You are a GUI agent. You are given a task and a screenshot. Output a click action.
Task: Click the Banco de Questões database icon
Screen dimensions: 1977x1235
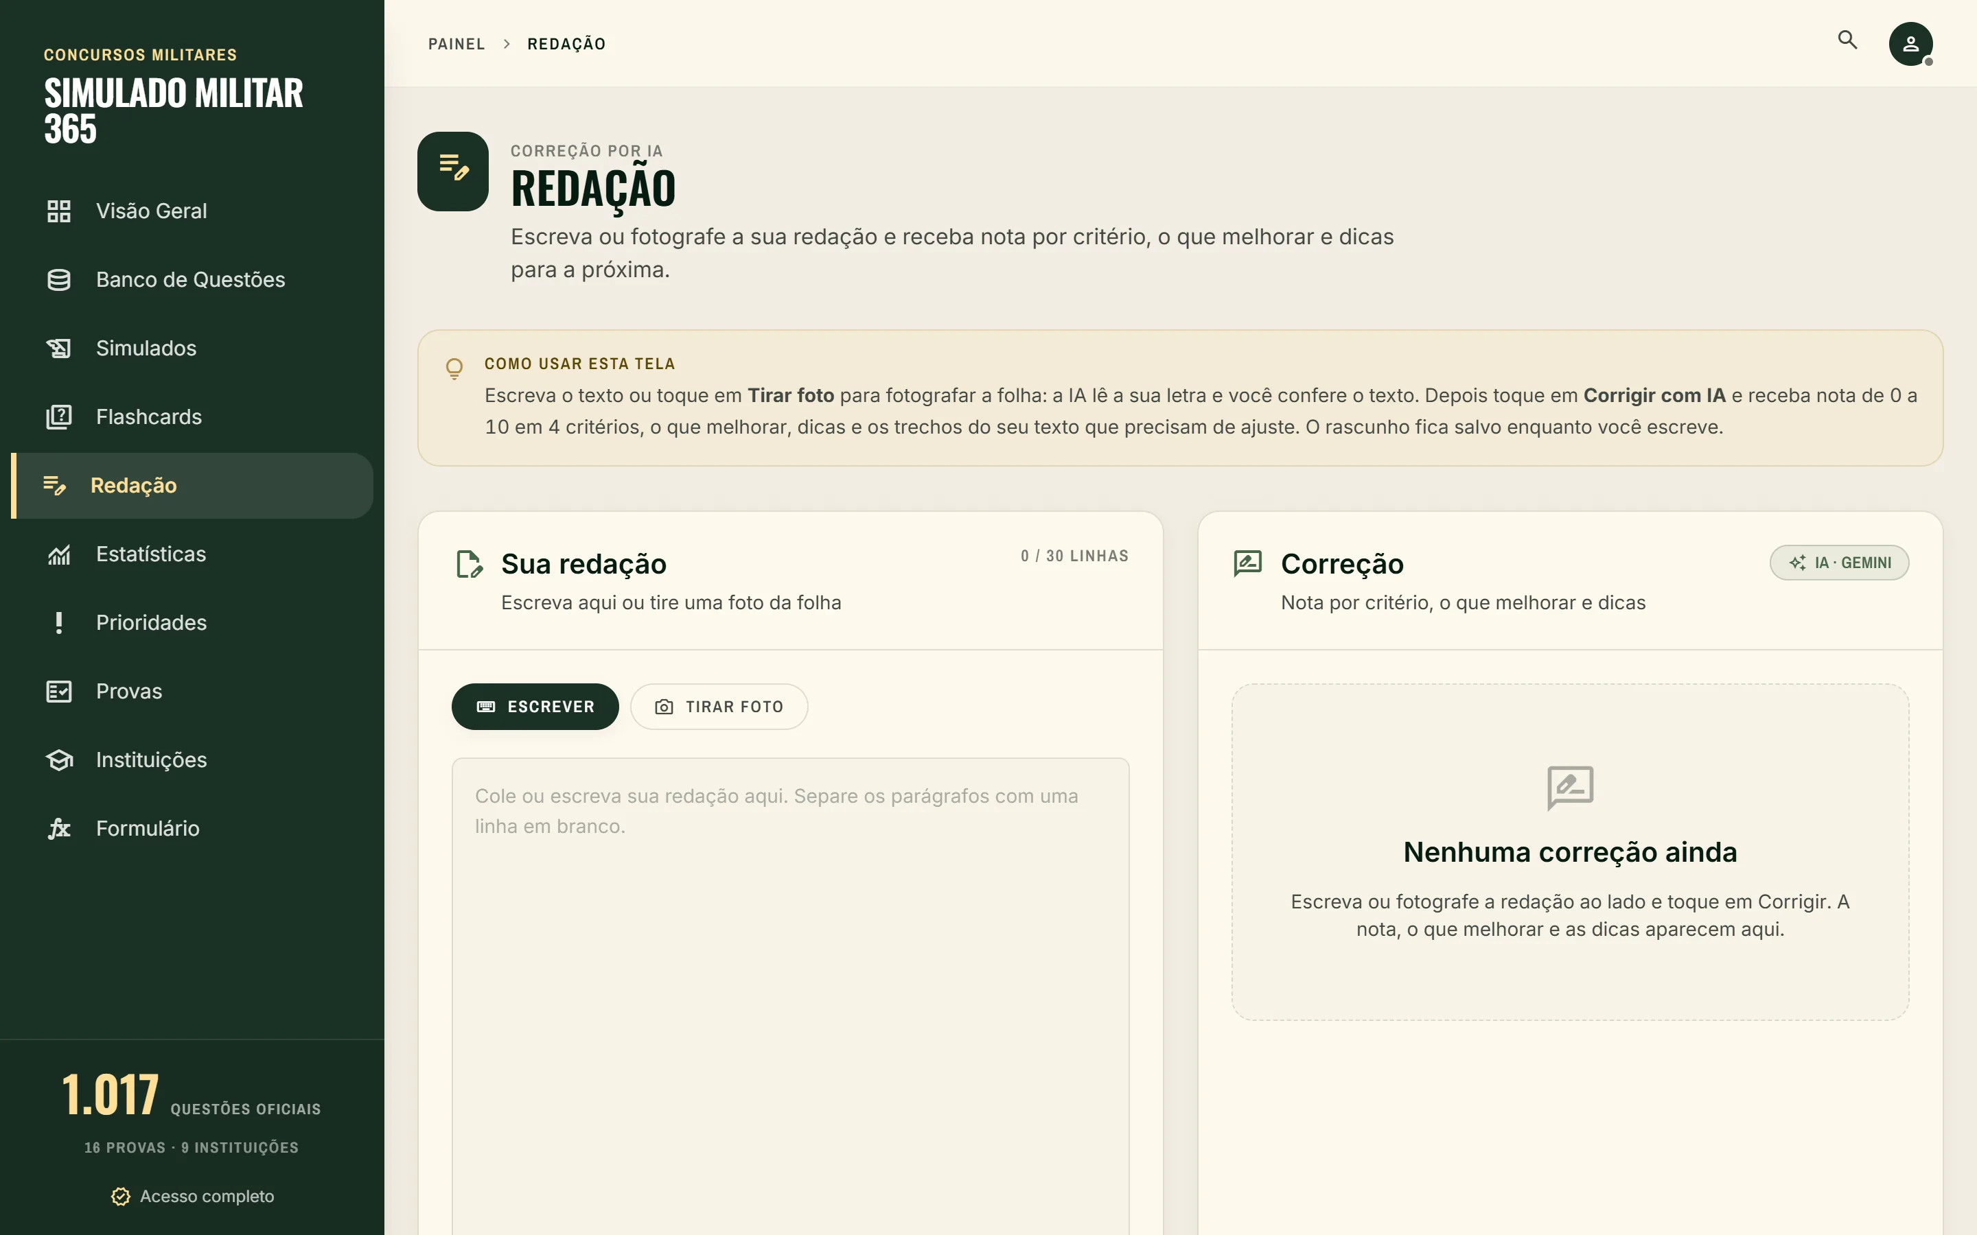tap(59, 279)
